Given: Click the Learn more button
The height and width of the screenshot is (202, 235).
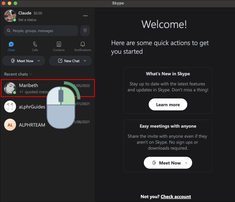Looking at the screenshot, I should coord(168,105).
